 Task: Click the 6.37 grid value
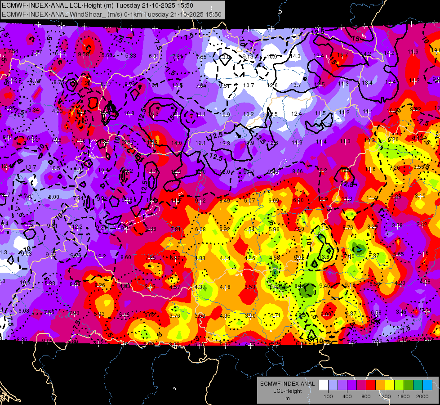click(x=351, y=313)
